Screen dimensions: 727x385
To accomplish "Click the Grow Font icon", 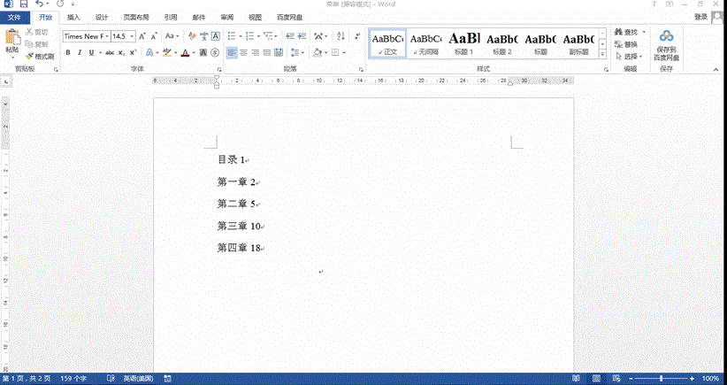I will 143,36.
